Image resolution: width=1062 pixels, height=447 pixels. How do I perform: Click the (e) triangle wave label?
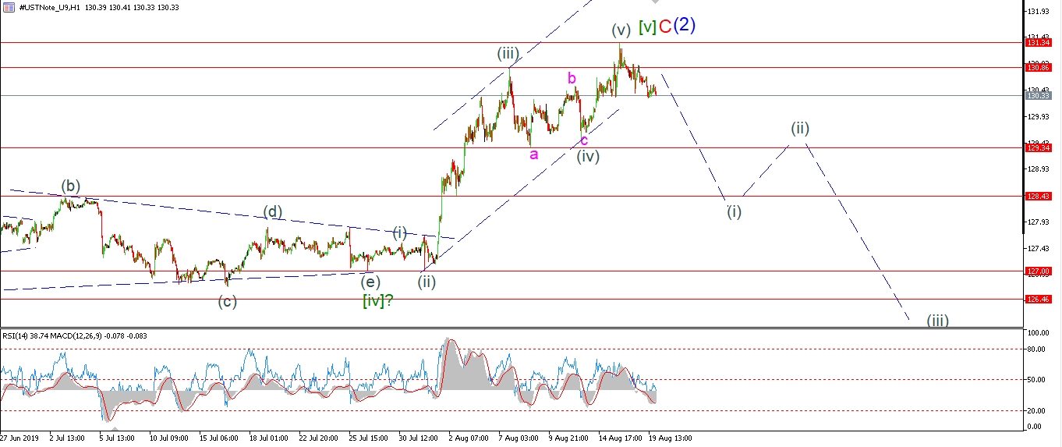click(x=370, y=283)
